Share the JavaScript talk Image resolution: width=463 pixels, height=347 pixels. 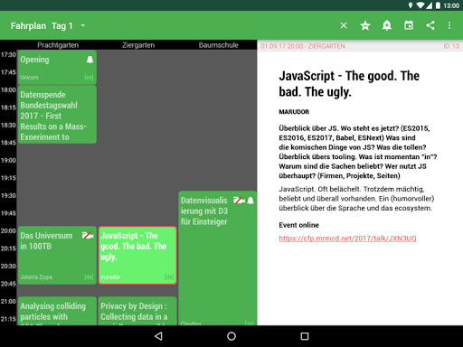point(430,25)
